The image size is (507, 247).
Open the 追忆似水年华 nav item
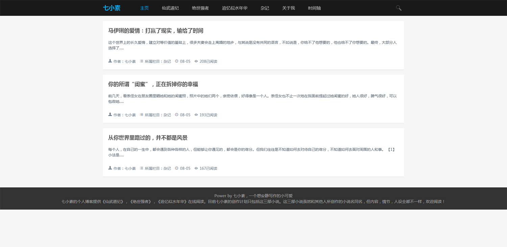click(x=235, y=8)
